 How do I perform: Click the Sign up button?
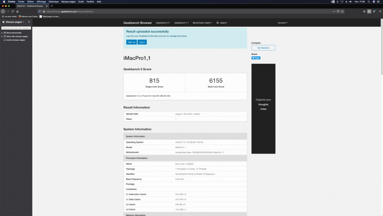coord(131,42)
